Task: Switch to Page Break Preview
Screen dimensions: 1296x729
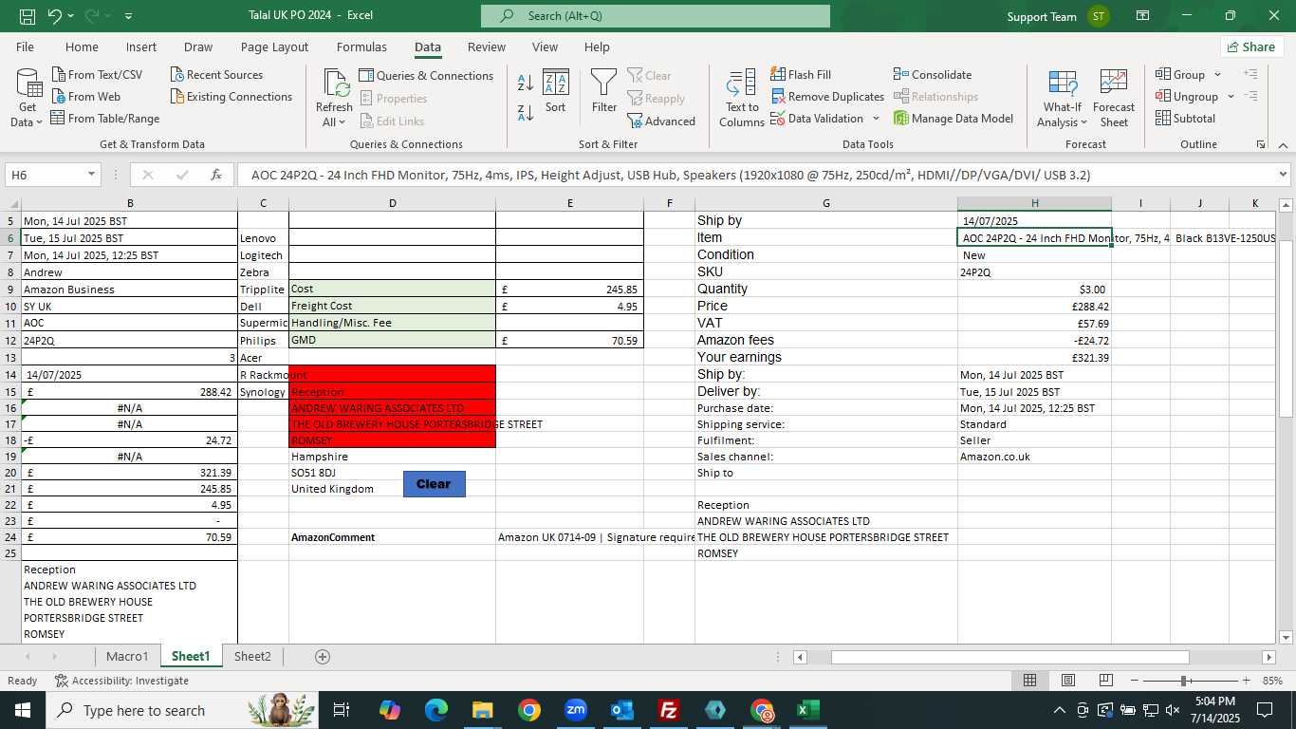Action: [x=1105, y=681]
